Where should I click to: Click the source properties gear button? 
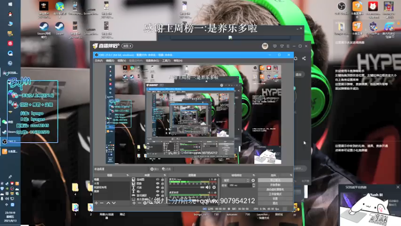pos(154,169)
